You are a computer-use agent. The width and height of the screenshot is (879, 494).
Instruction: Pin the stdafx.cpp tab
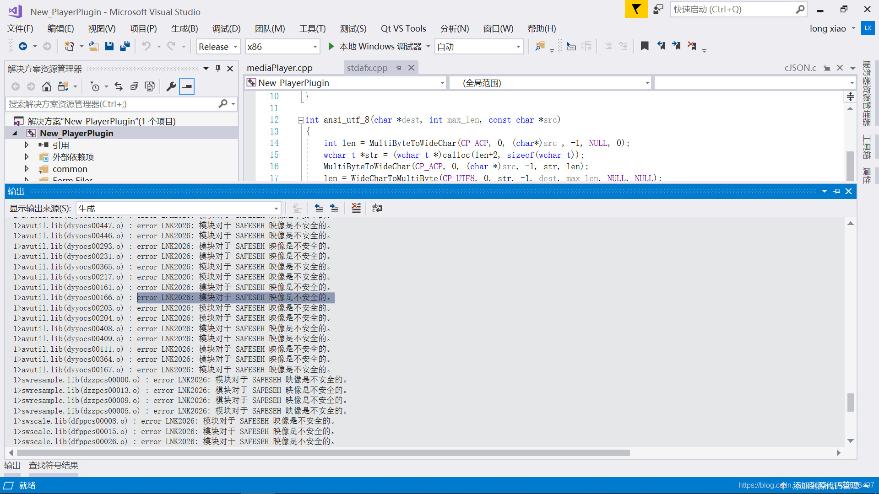coord(399,68)
